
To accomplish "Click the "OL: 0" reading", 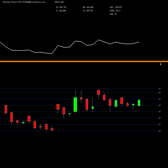I will click(113, 14).
